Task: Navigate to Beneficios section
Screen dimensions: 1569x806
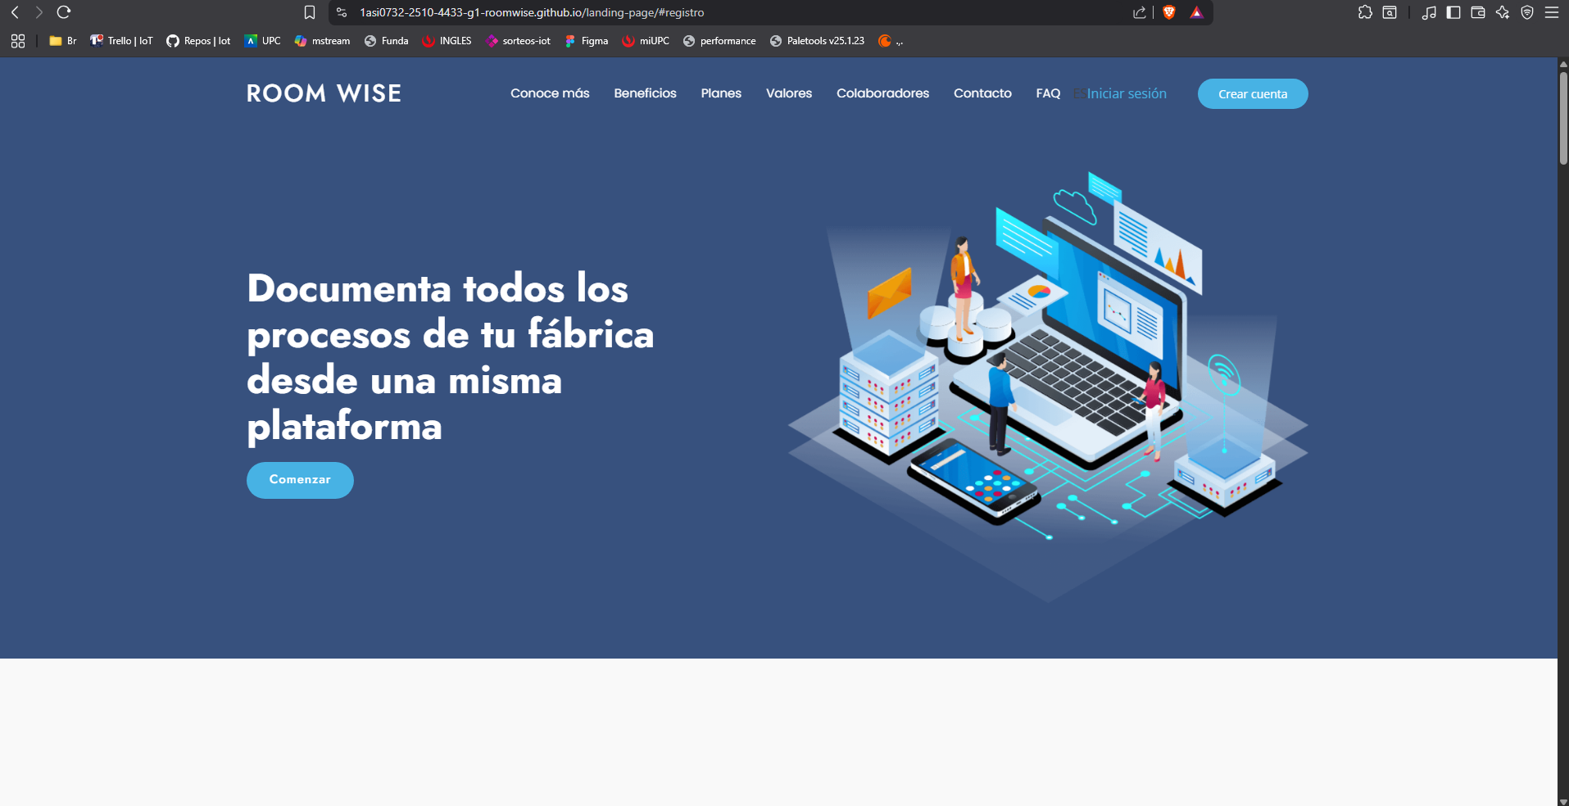Action: coord(645,93)
